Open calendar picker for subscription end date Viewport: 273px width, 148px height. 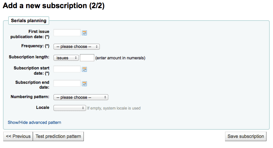[x=84, y=84]
